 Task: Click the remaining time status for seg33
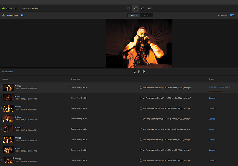[x=220, y=87]
